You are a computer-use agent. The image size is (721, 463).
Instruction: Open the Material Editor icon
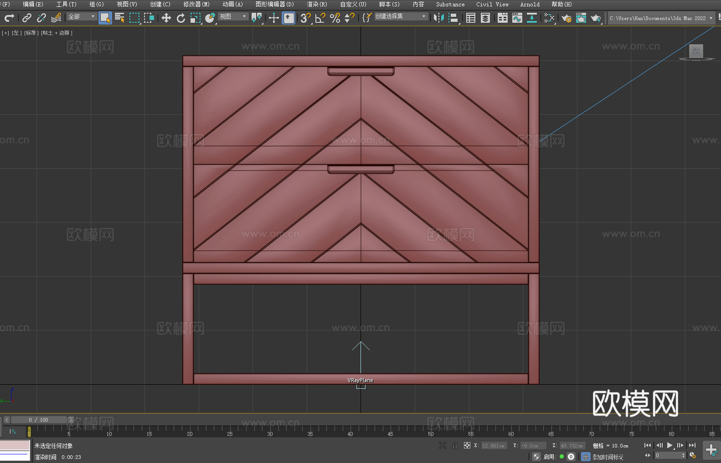[x=550, y=18]
